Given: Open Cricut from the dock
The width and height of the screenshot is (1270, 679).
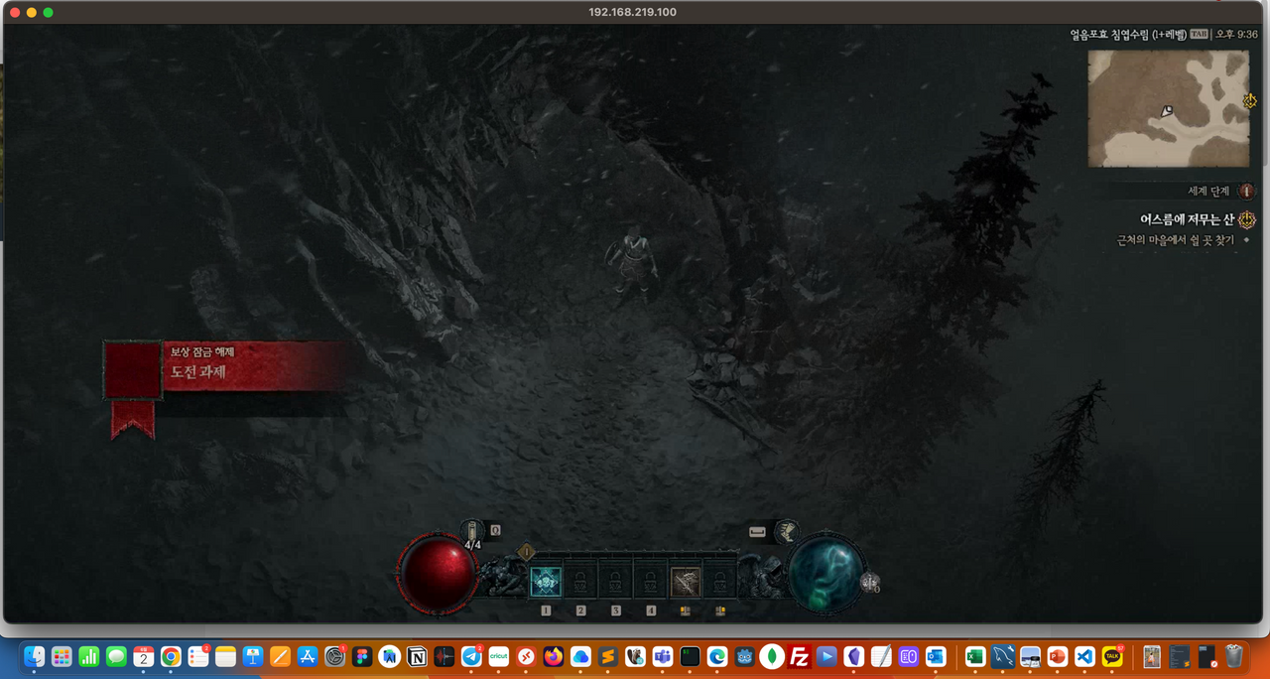Looking at the screenshot, I should 498,656.
